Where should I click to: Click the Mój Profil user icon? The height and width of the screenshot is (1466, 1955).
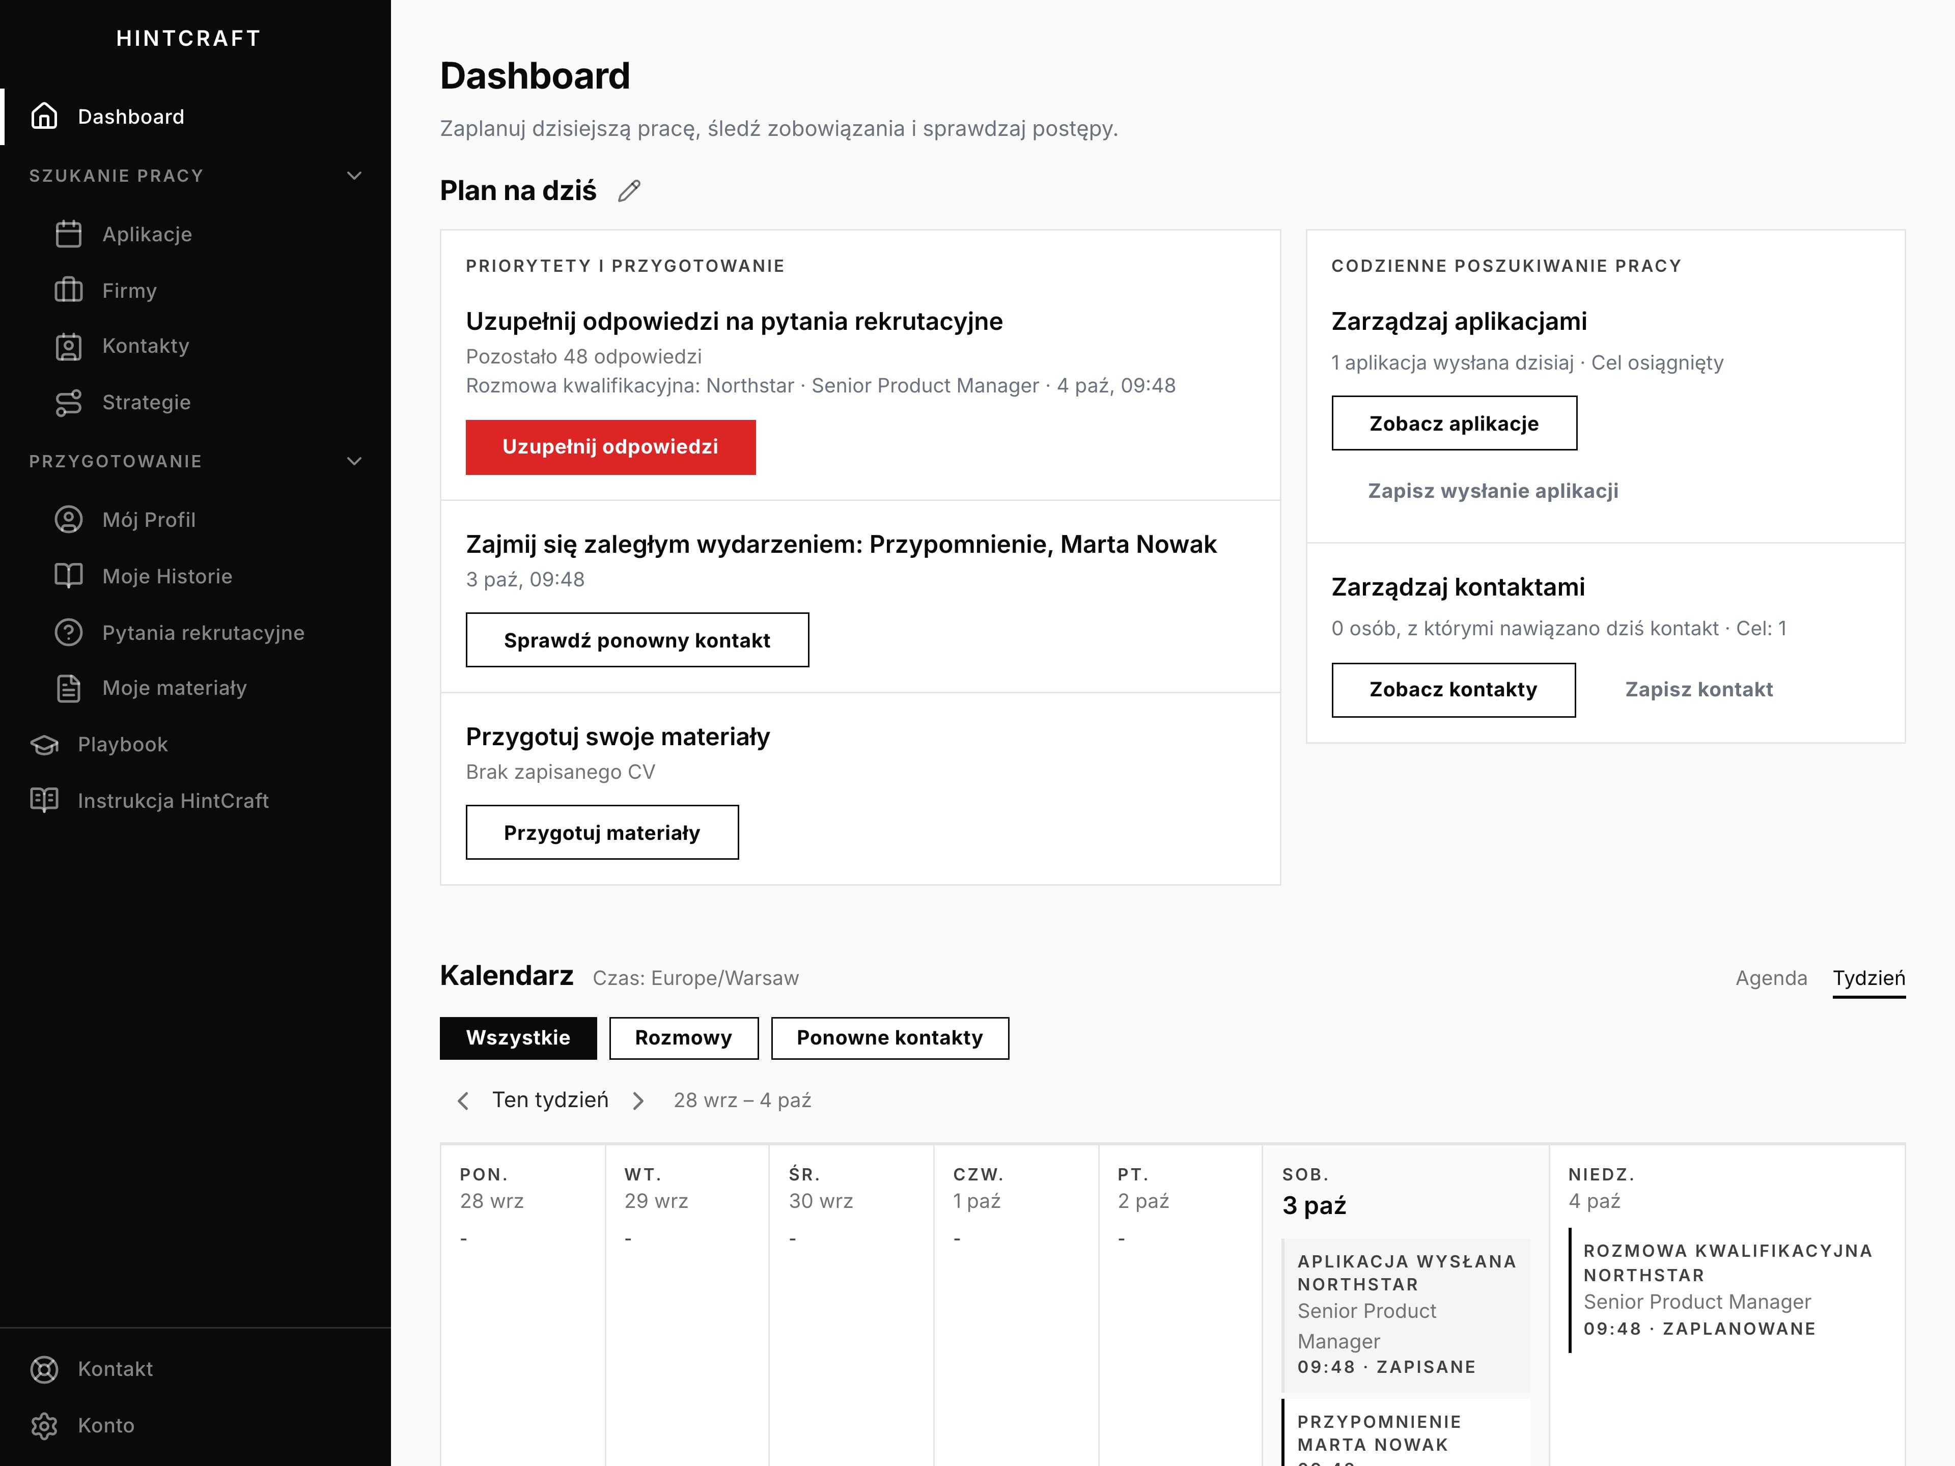(x=68, y=520)
